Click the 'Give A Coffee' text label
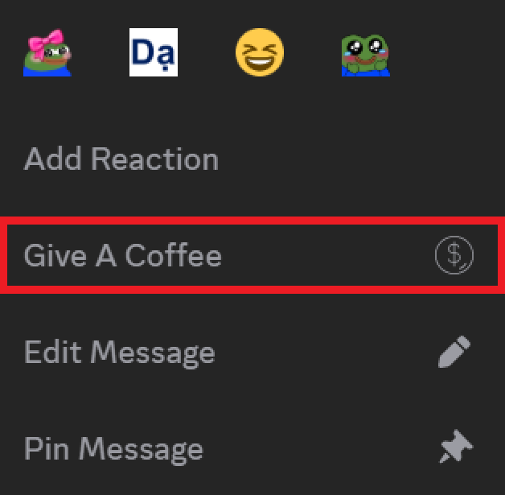This screenshot has width=505, height=495. 123,255
